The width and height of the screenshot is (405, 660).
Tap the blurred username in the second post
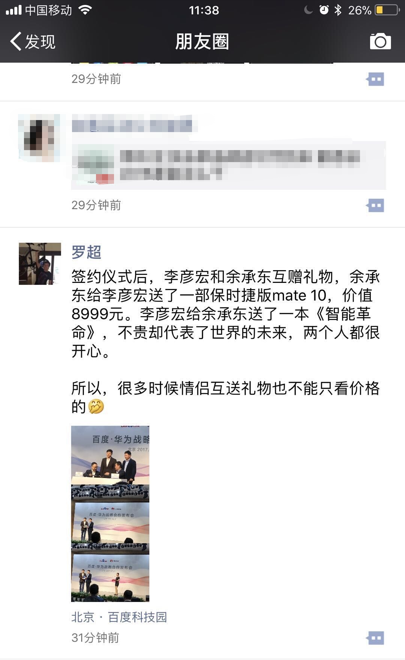coord(132,124)
